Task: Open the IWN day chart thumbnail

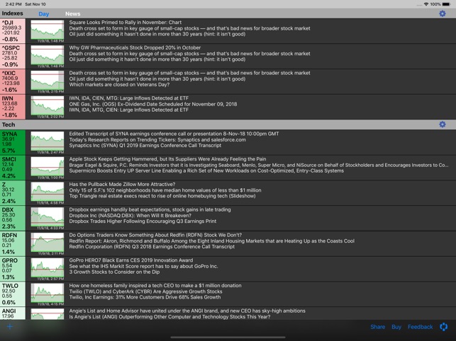Action: pos(48,107)
